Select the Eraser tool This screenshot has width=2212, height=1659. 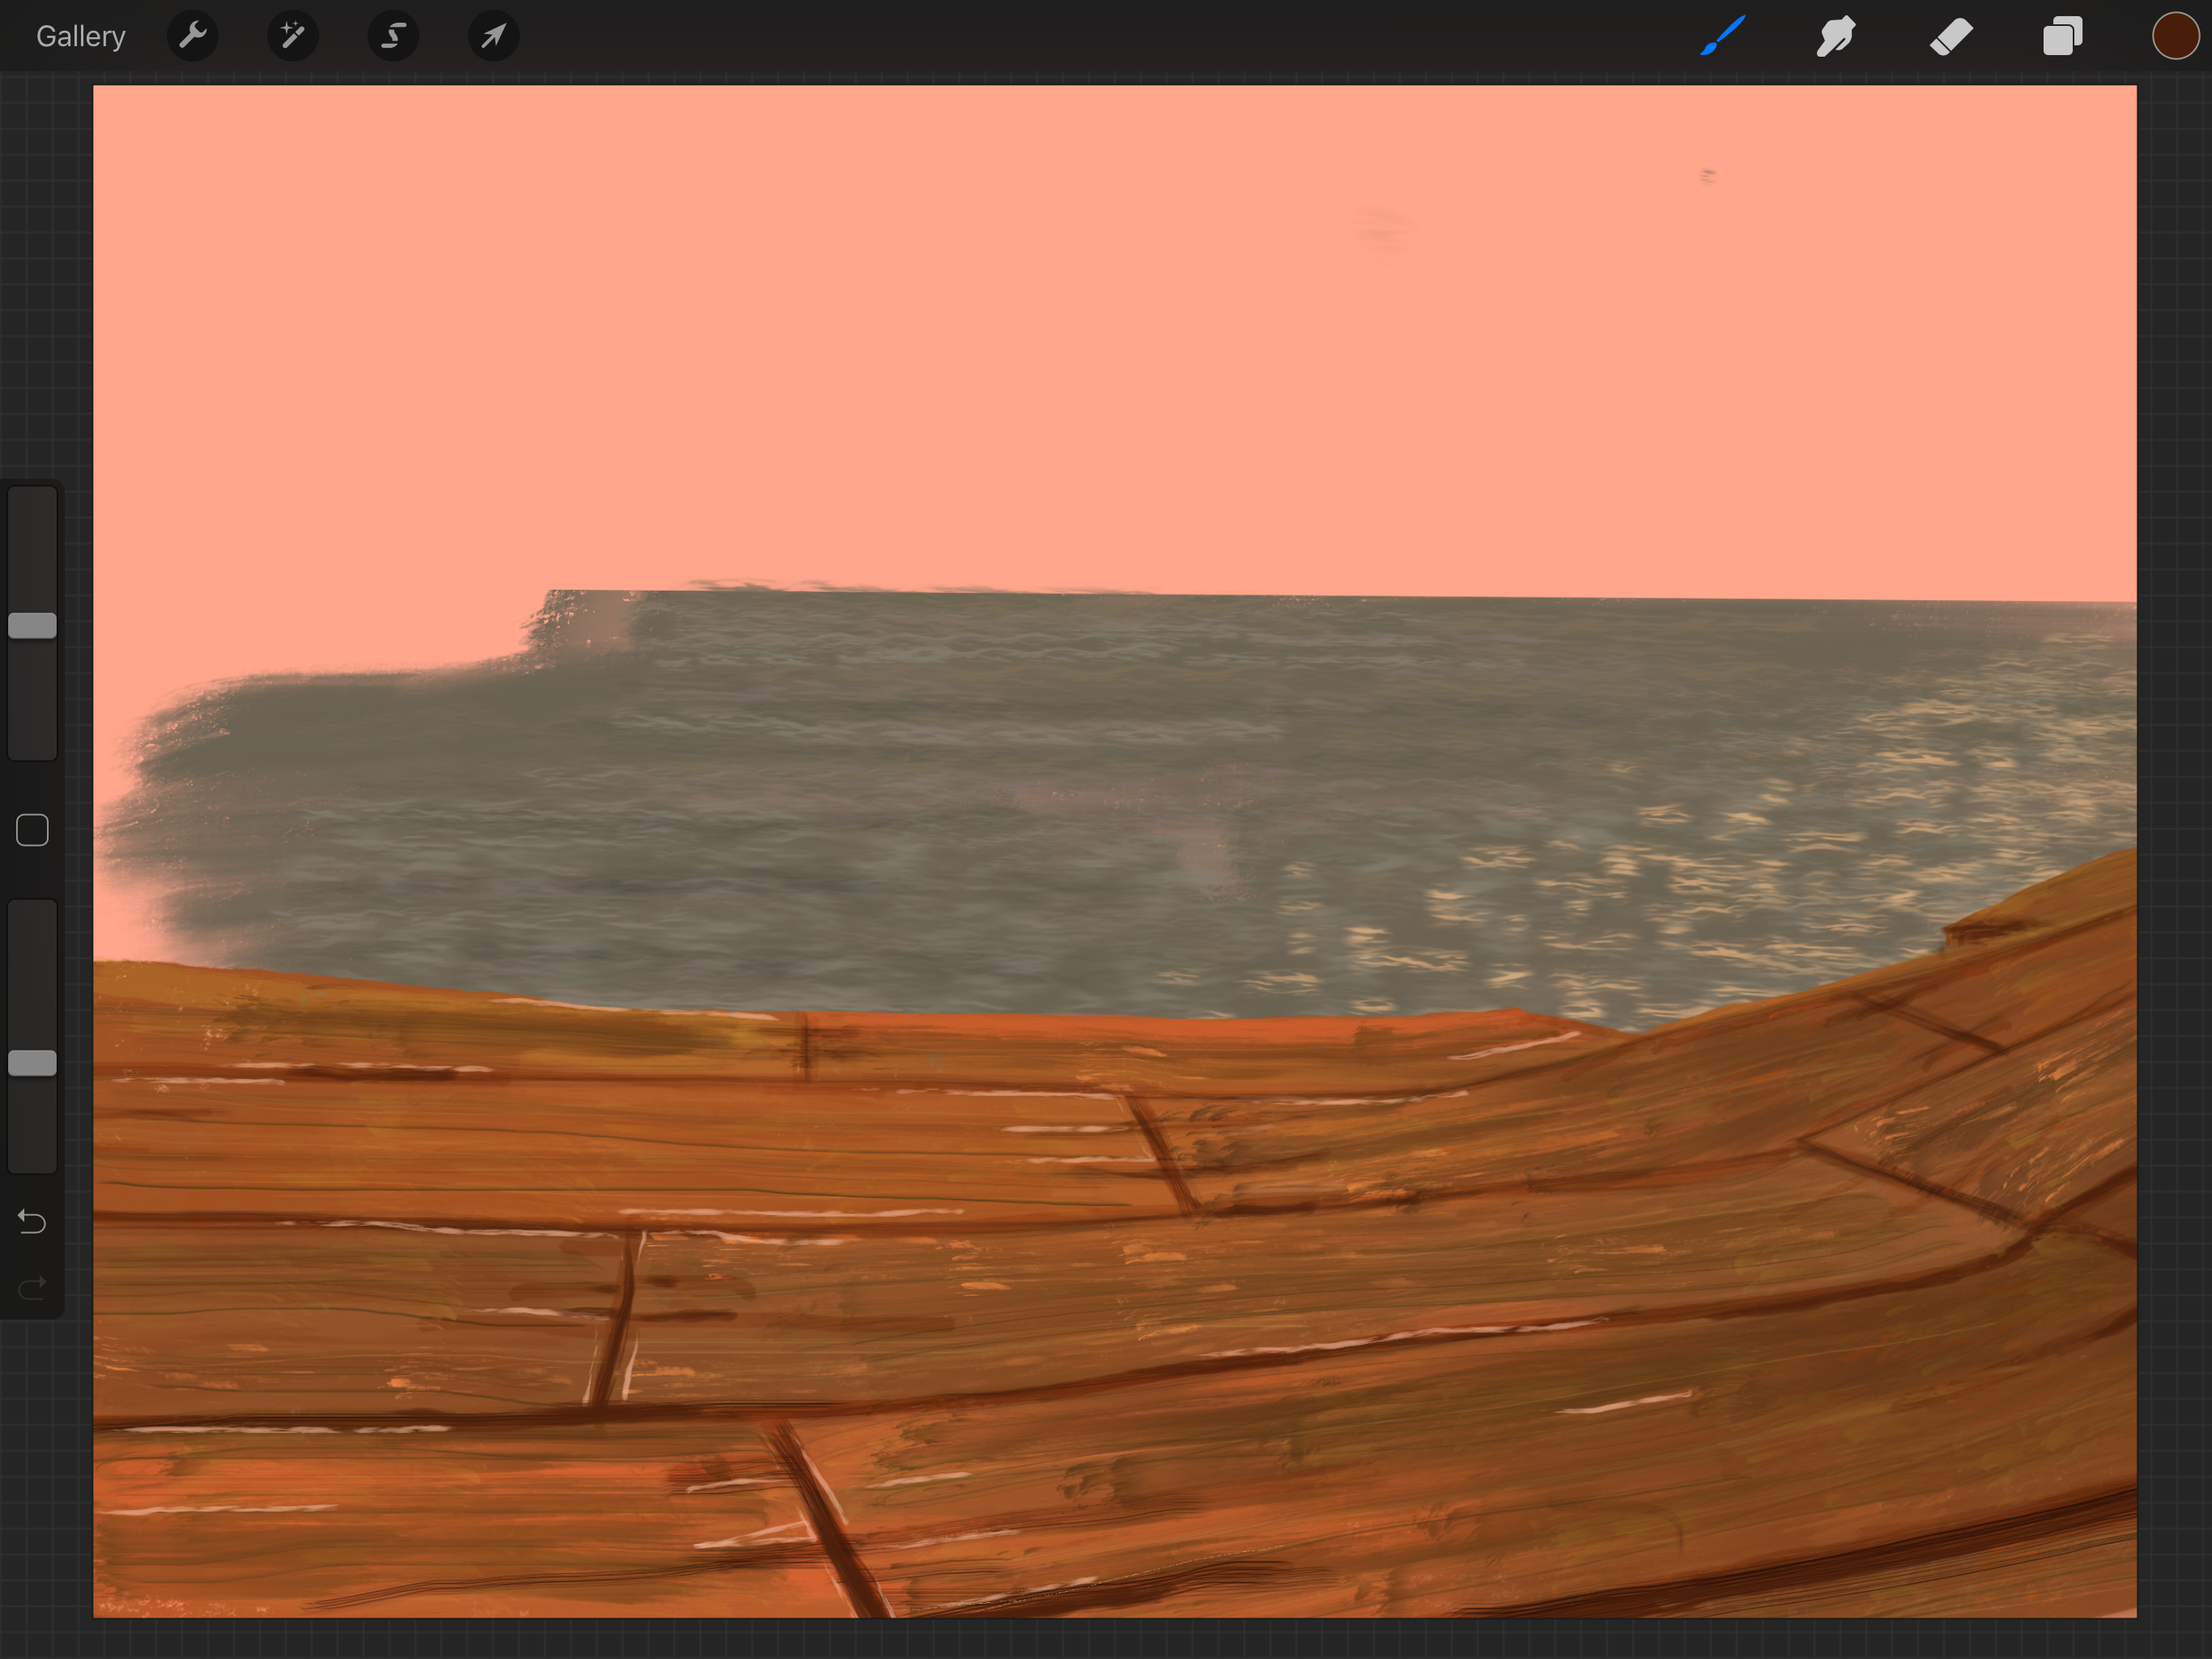click(1950, 36)
